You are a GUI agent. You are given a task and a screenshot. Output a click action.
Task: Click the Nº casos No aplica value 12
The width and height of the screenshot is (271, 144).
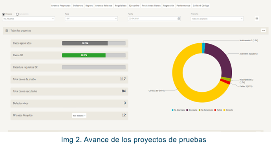(x=124, y=115)
